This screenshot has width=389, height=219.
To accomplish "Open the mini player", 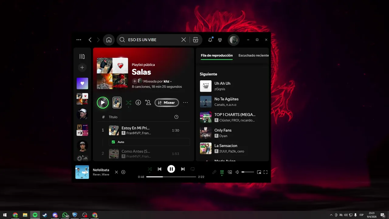I will click(259, 172).
